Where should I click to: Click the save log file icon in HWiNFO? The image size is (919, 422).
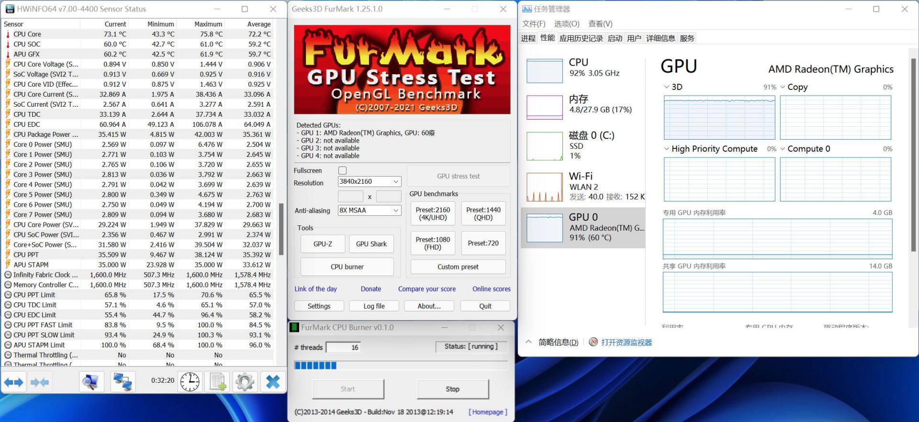pyautogui.click(x=218, y=382)
